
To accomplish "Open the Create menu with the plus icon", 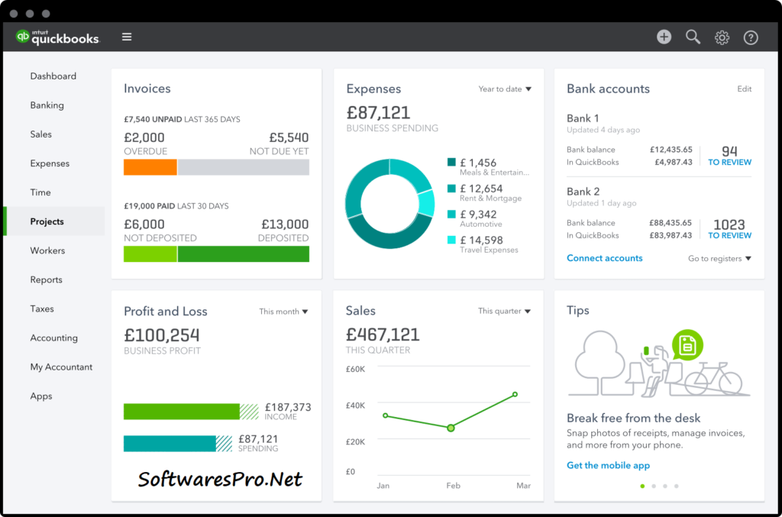I will coord(663,36).
